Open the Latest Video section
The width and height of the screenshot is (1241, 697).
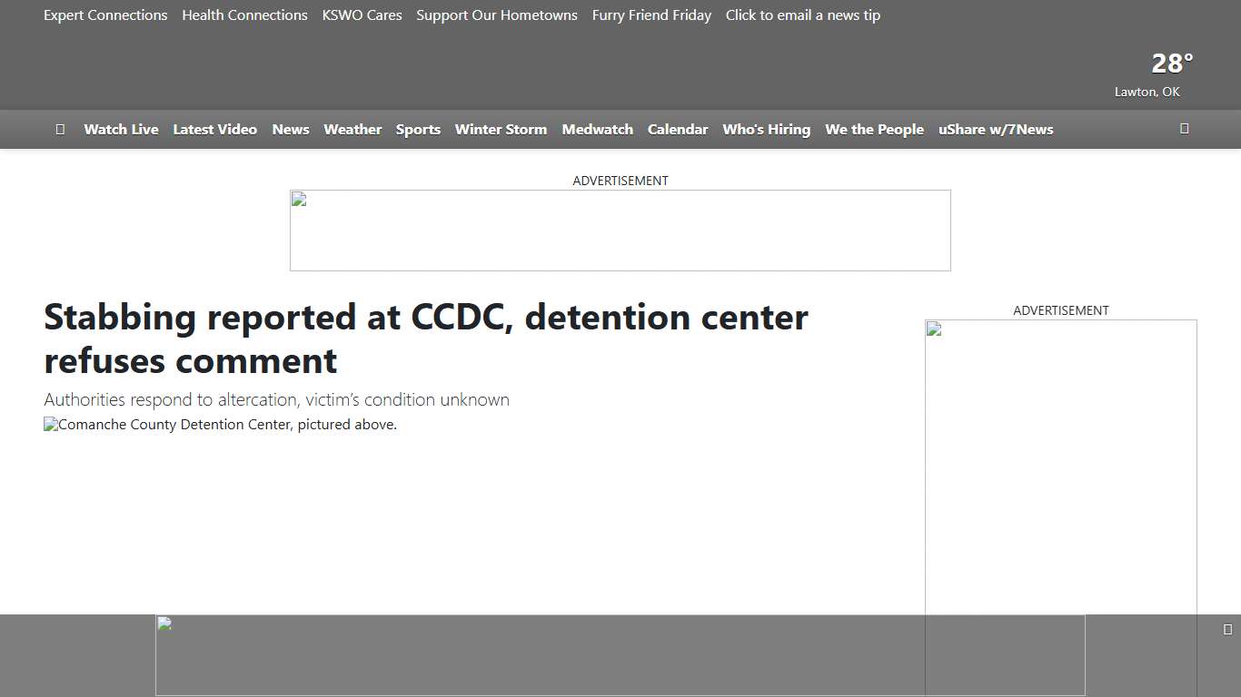214,129
